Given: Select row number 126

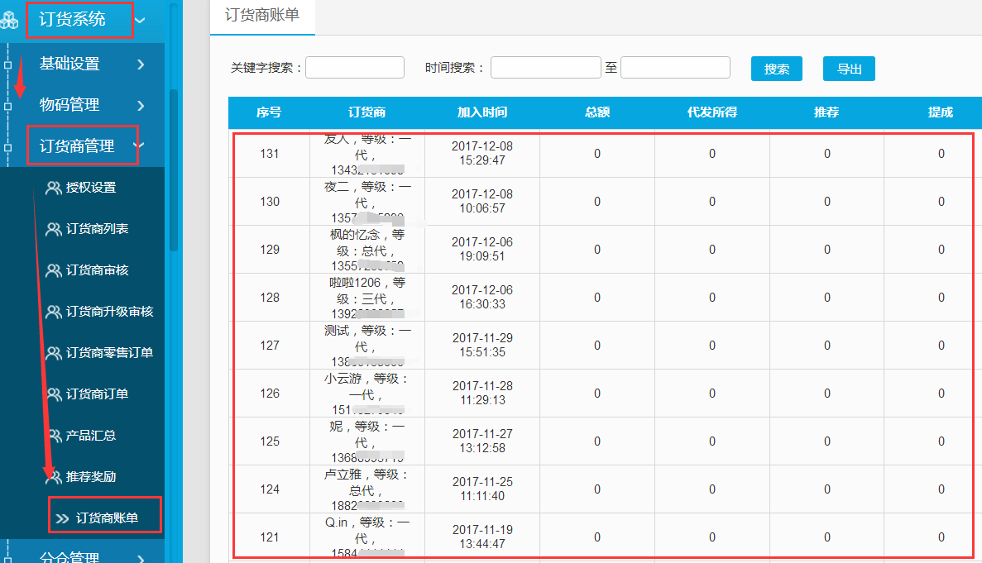Looking at the screenshot, I should (270, 394).
